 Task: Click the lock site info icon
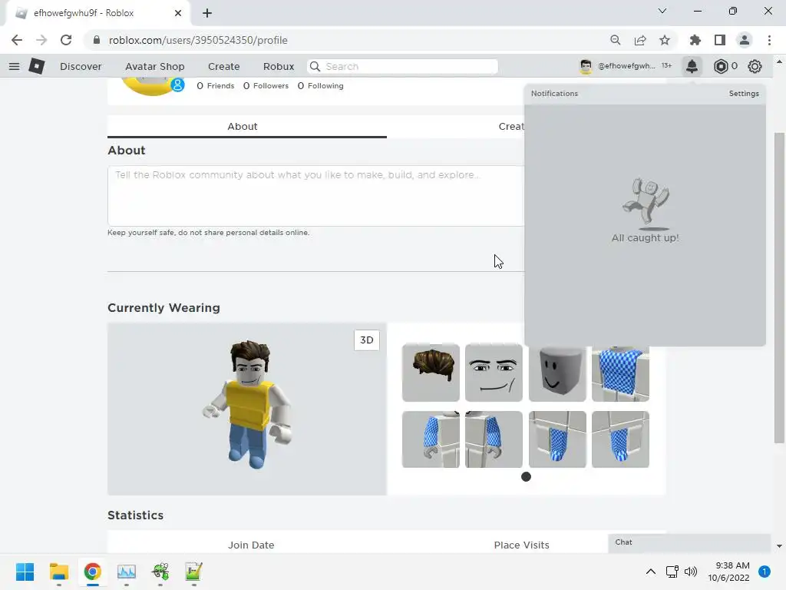[97, 40]
